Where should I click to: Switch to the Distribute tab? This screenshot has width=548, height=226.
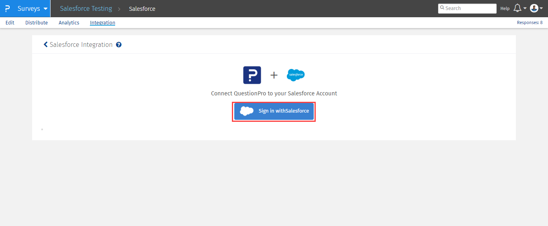pyautogui.click(x=37, y=23)
